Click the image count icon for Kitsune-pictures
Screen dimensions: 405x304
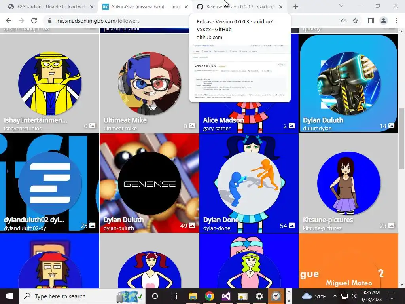pyautogui.click(x=391, y=226)
